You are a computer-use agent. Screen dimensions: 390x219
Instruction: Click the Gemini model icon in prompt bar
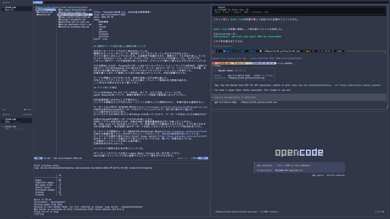(224, 51)
